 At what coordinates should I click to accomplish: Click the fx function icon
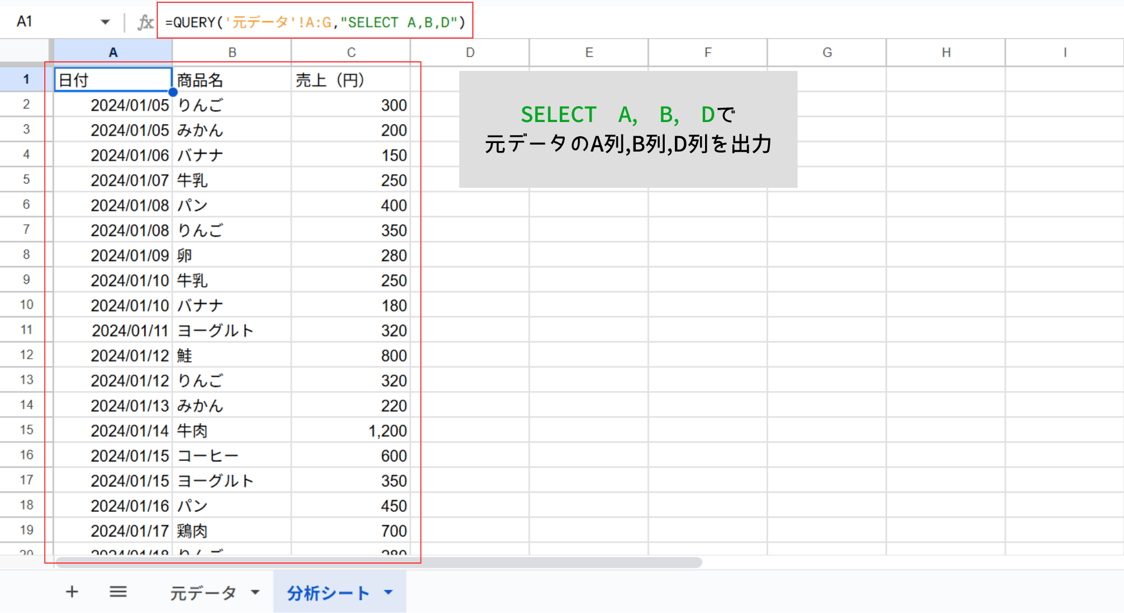pos(145,22)
